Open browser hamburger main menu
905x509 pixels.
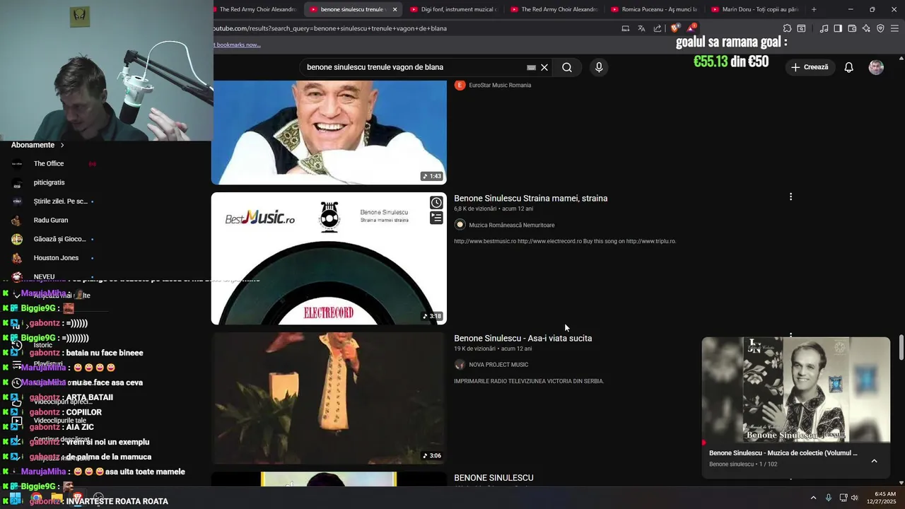pyautogui.click(x=894, y=28)
